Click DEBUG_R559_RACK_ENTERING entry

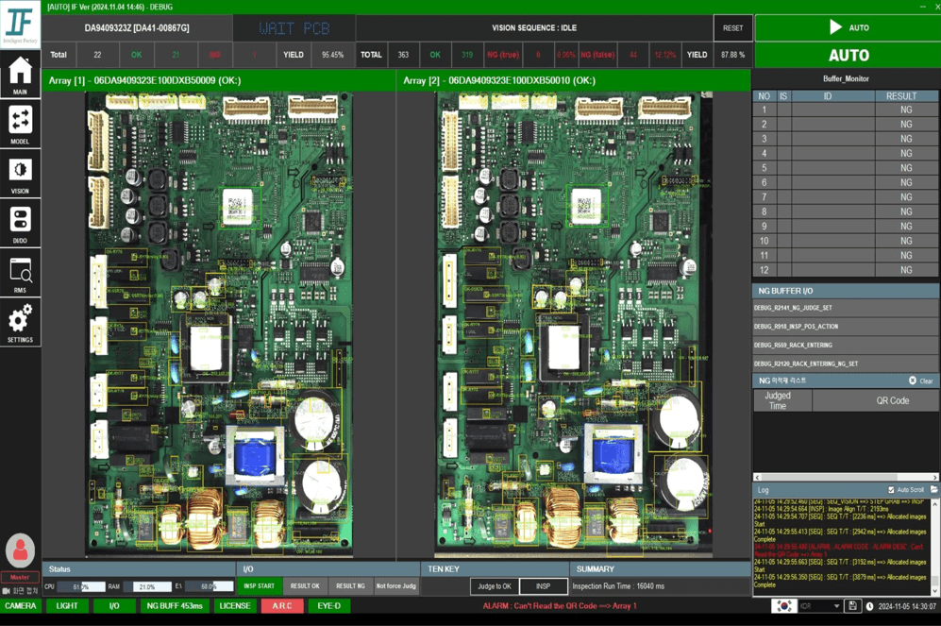point(847,346)
